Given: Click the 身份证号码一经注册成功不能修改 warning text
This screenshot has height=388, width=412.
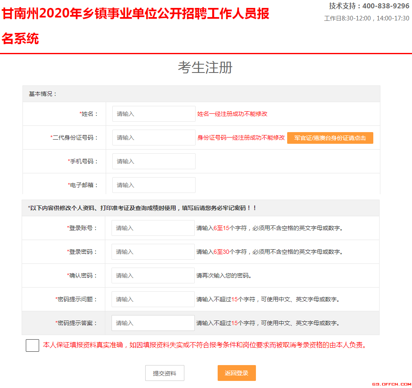Looking at the screenshot, I should click(x=241, y=138).
